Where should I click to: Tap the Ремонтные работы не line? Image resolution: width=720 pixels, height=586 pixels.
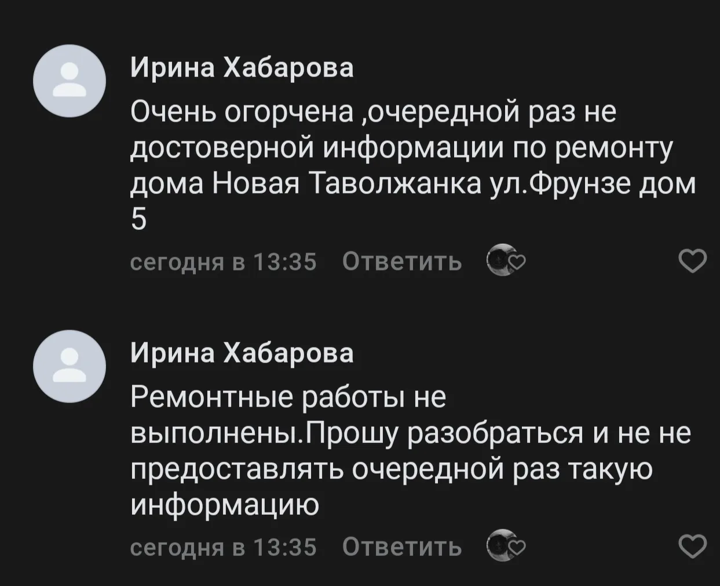point(288,397)
